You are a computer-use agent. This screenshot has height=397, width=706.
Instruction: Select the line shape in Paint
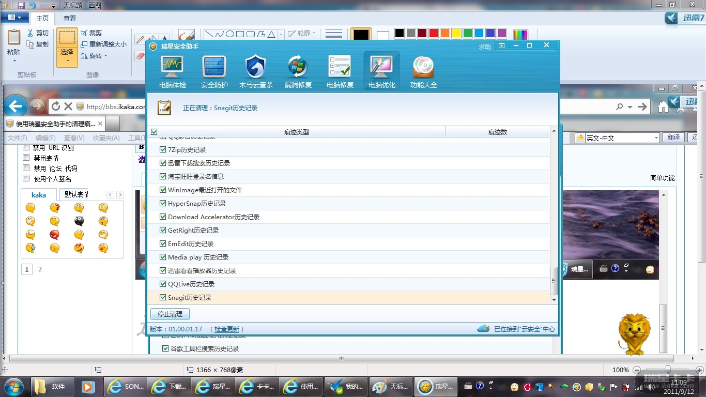coord(209,34)
